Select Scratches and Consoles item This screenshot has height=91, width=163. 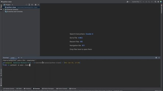[13, 12]
